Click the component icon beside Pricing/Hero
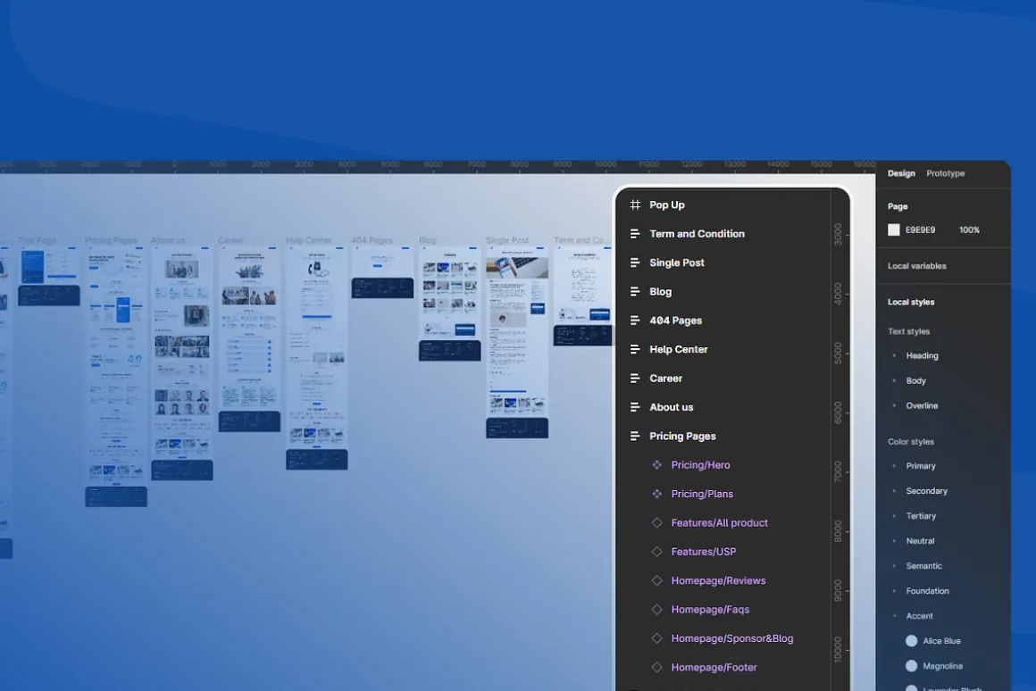The image size is (1036, 691). (x=656, y=465)
